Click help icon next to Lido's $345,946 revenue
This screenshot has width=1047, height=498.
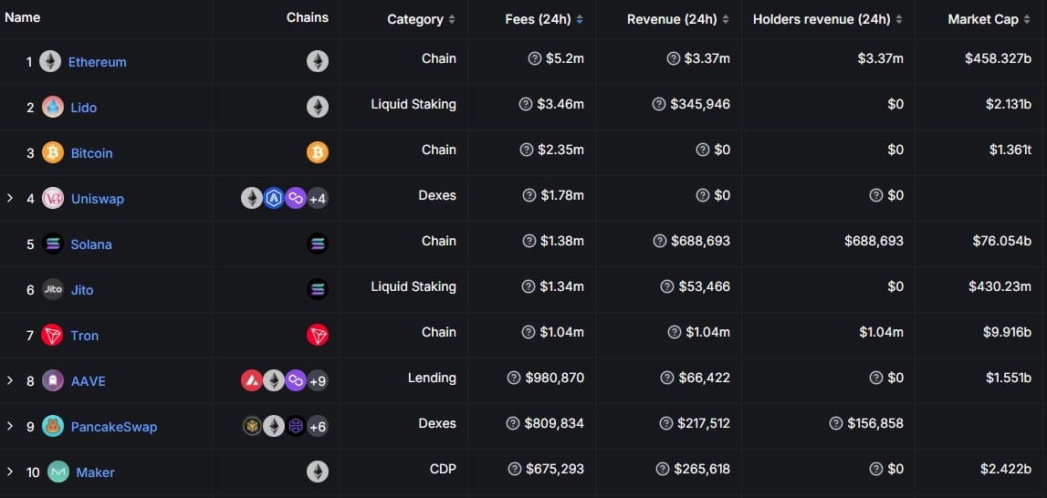coord(659,104)
